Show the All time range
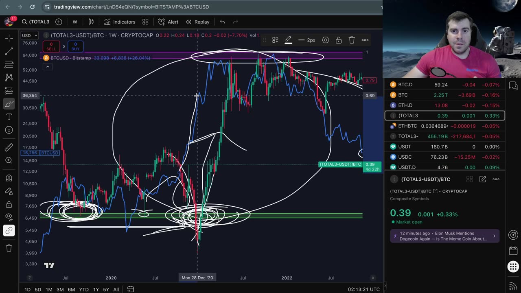The height and width of the screenshot is (293, 521). coord(116,289)
